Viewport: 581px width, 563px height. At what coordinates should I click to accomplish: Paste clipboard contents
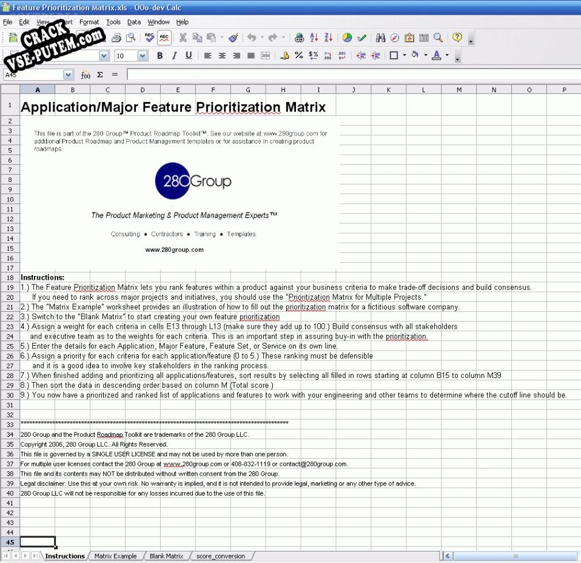click(212, 38)
